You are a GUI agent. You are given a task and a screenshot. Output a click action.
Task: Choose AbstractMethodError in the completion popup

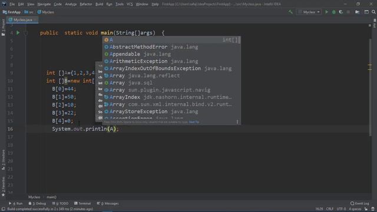(x=171, y=47)
